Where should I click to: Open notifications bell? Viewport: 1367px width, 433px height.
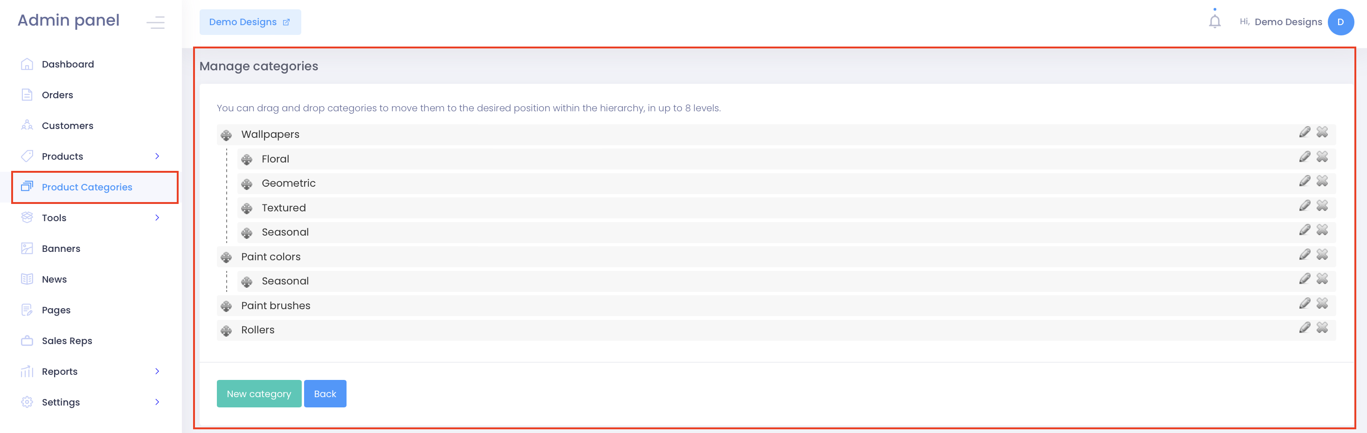coord(1214,21)
